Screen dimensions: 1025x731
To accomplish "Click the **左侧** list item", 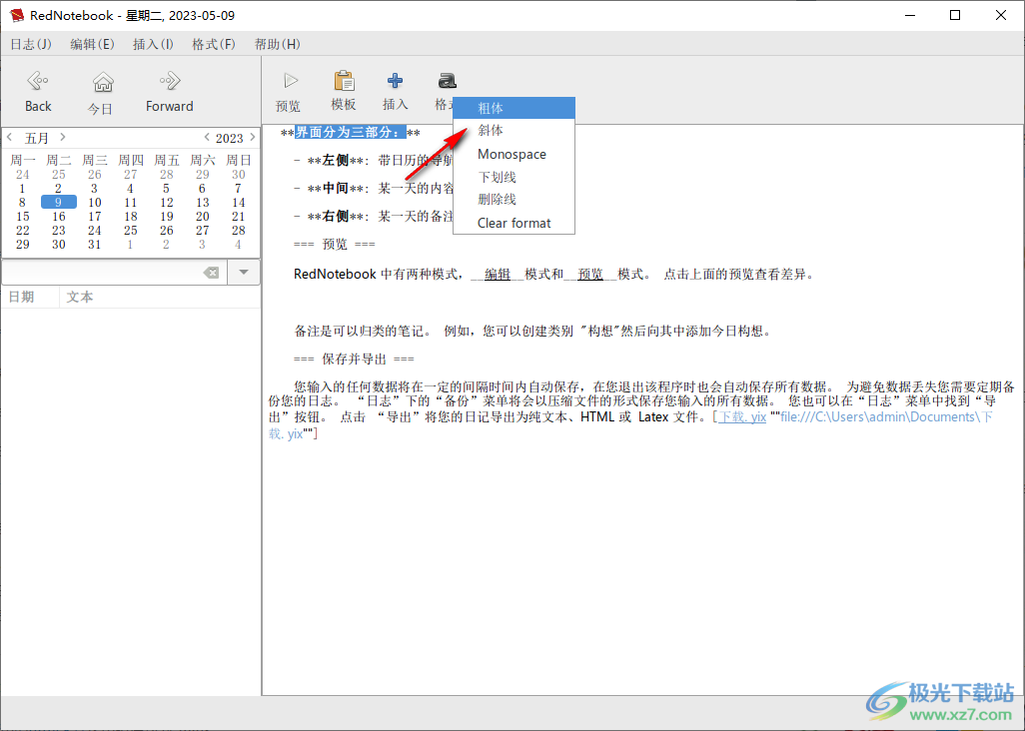I will (373, 160).
